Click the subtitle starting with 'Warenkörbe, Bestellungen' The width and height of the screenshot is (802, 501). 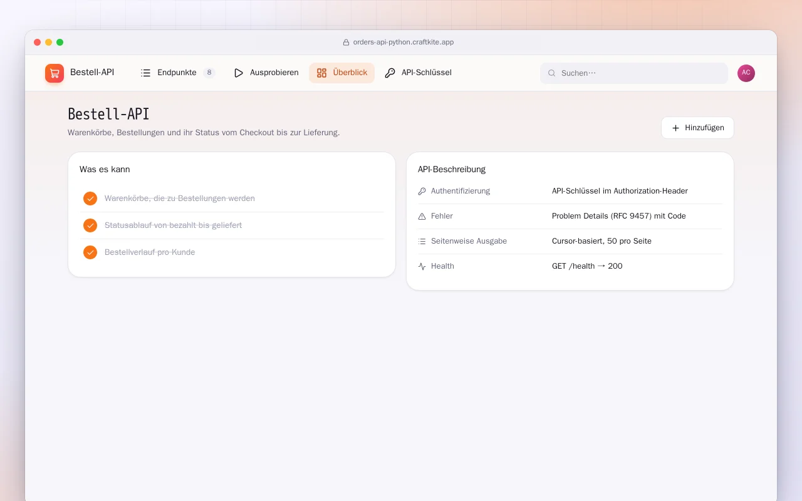pos(204,133)
